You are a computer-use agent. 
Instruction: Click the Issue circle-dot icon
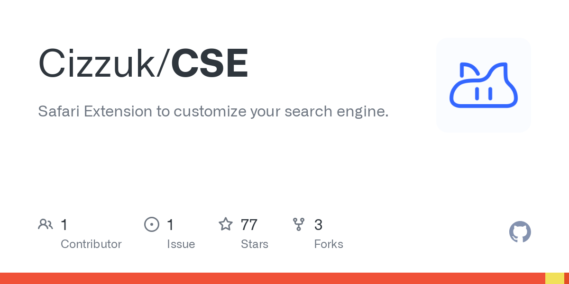151,224
